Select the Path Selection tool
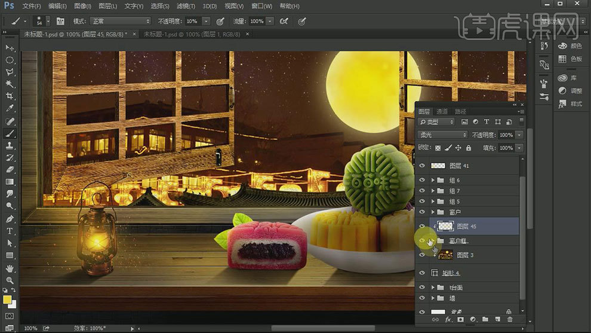591x333 pixels. click(10, 243)
